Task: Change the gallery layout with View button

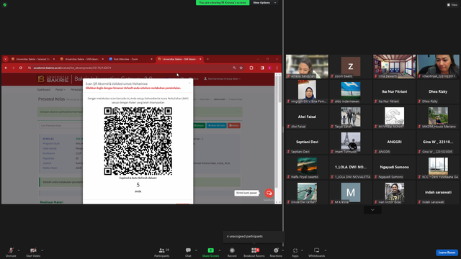Action: tap(452, 5)
